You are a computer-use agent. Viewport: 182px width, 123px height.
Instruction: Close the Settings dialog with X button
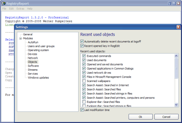click(x=178, y=27)
